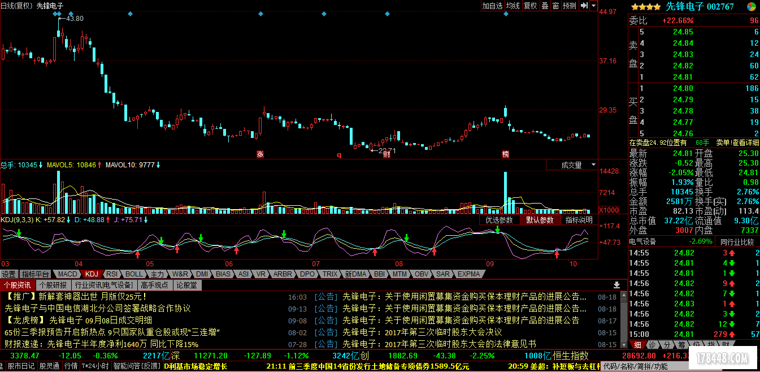The width and height of the screenshot is (760, 372).
Task: Open the 高手观点 tab
Action: click(154, 285)
